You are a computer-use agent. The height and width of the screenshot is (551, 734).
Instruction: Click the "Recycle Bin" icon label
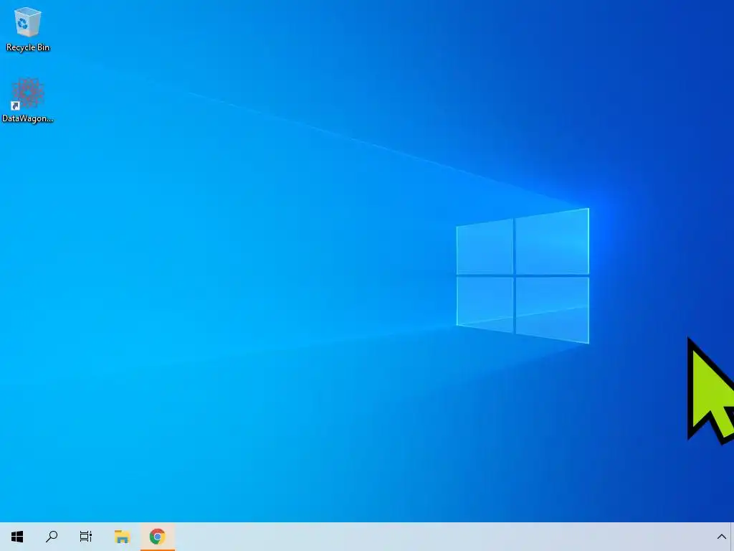tap(28, 47)
